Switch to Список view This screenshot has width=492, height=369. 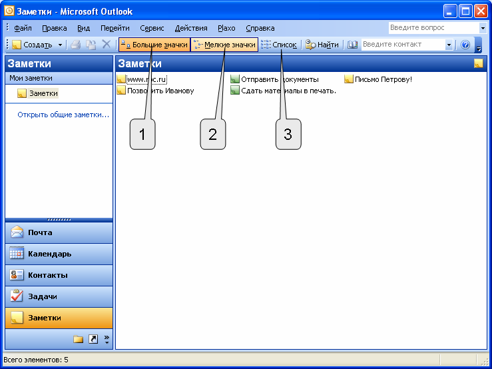(x=279, y=45)
